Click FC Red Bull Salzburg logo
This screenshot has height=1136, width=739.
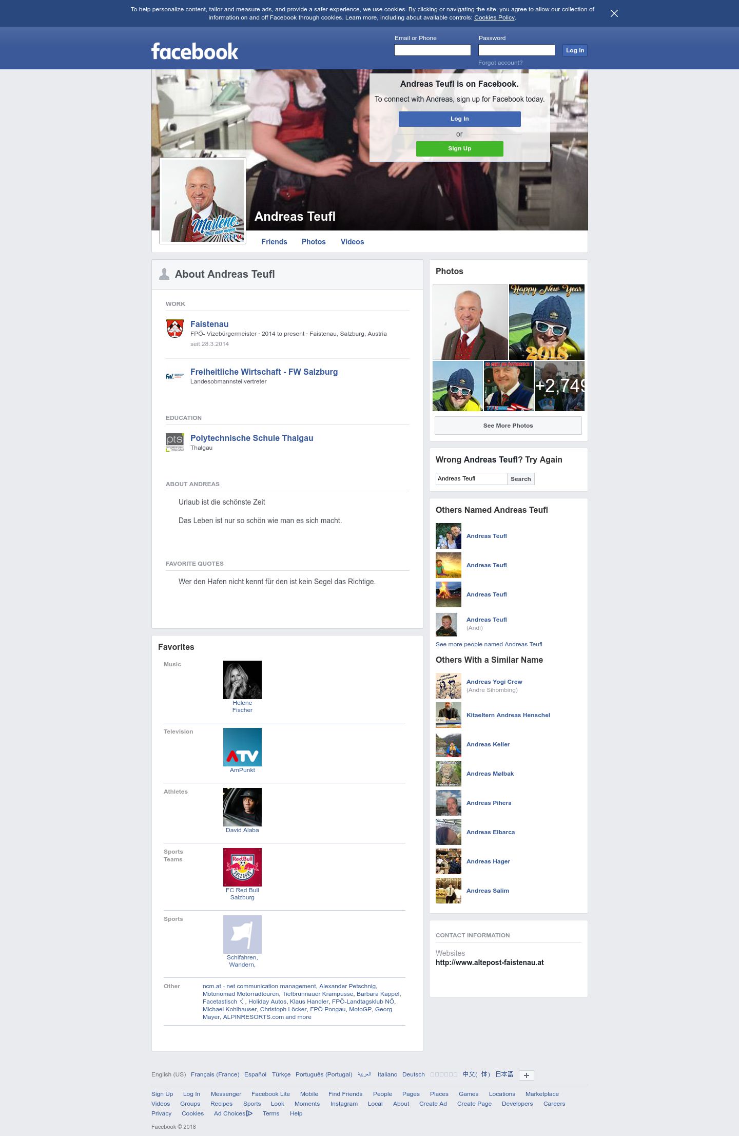point(242,867)
